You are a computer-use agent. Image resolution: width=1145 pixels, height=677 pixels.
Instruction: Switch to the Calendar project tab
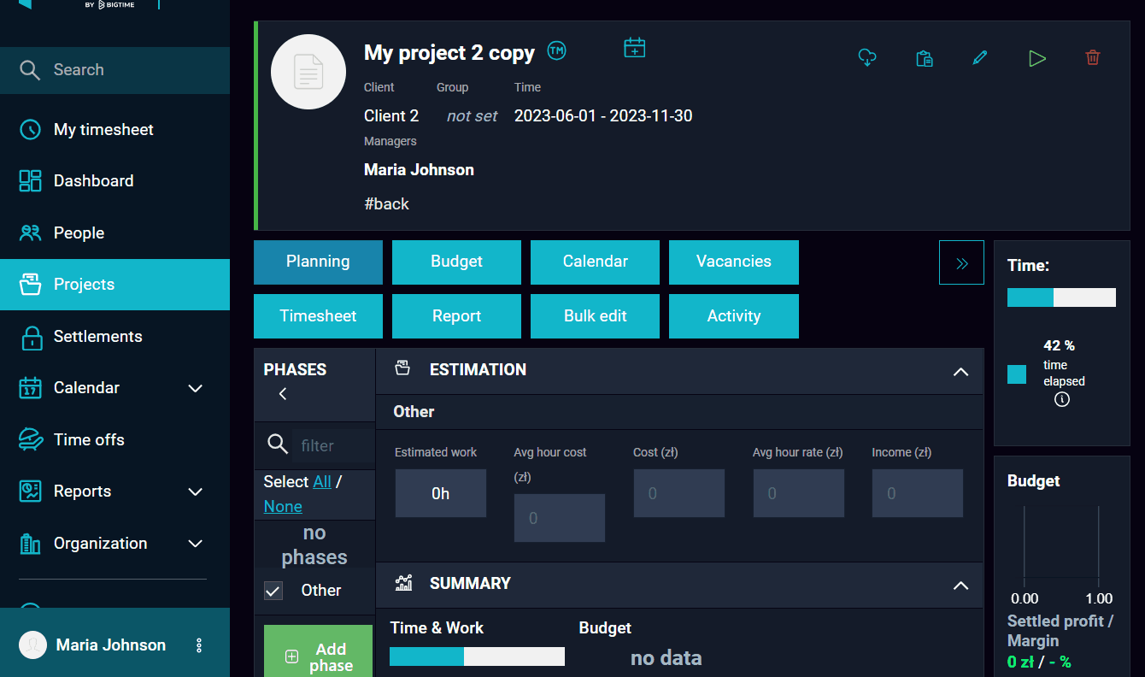(595, 262)
